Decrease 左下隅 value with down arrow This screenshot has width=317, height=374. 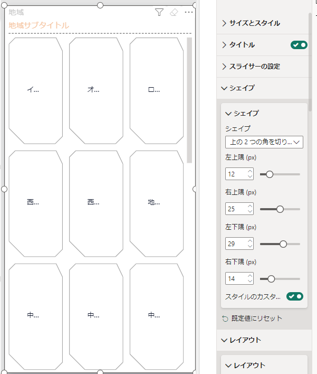click(250, 246)
